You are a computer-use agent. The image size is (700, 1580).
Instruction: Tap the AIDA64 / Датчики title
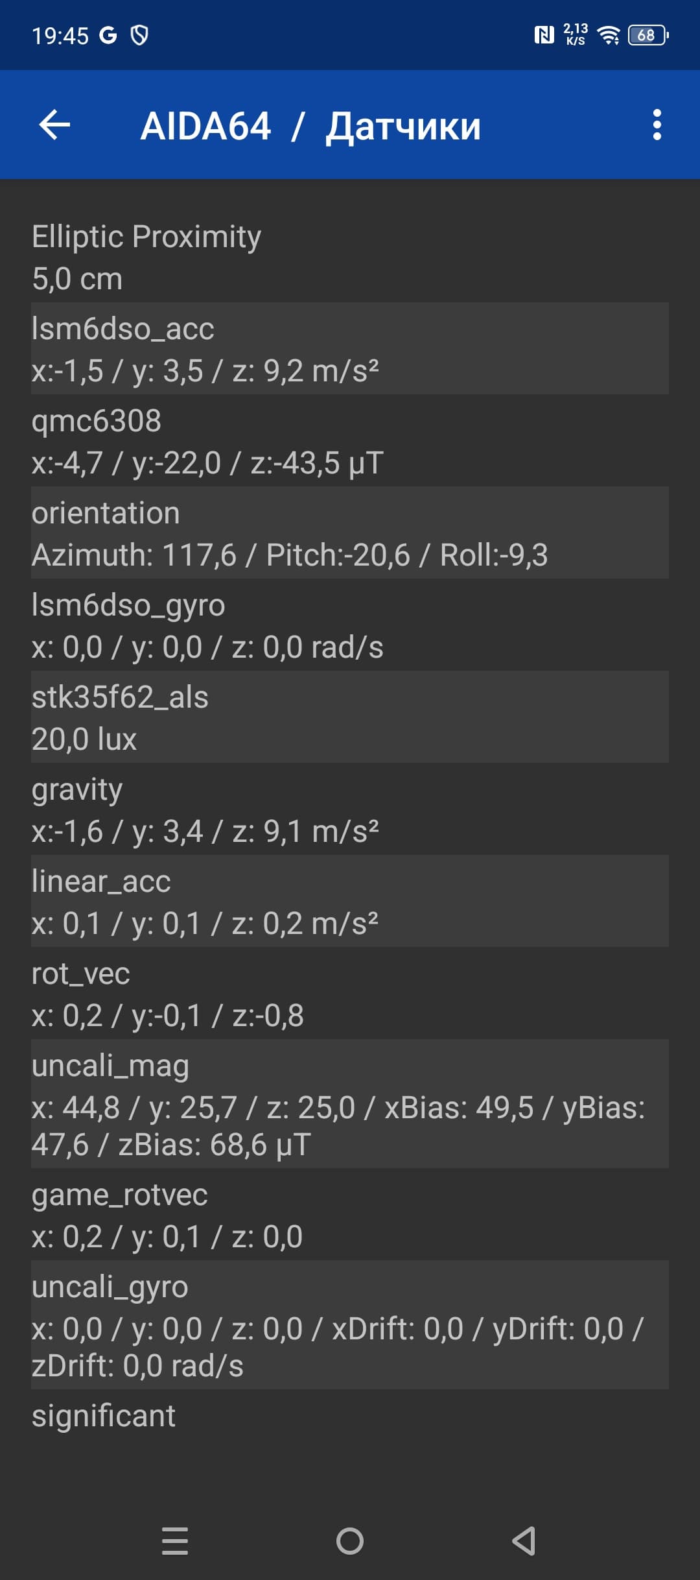pyautogui.click(x=310, y=126)
